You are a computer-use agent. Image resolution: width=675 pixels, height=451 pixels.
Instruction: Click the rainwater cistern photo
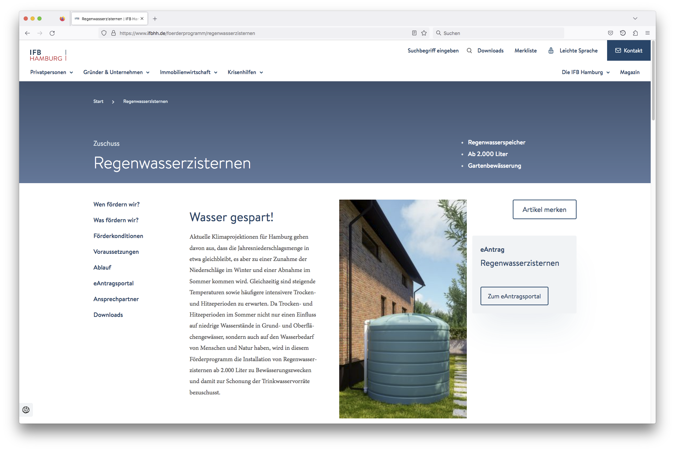point(403,309)
